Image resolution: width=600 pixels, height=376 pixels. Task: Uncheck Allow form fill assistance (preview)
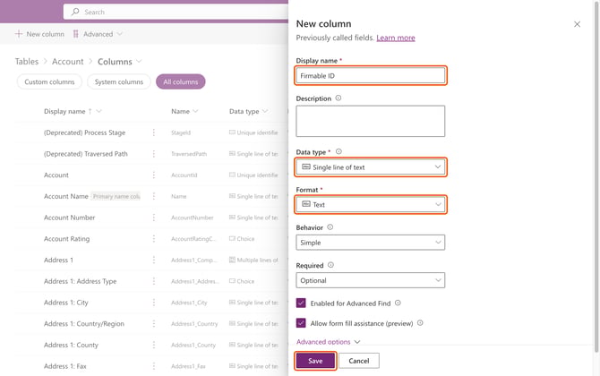[x=301, y=323]
